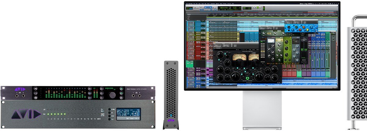Click the Avid logo on the lower rack

point(26,114)
